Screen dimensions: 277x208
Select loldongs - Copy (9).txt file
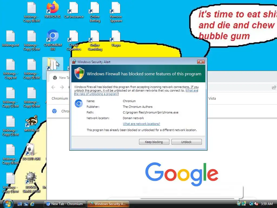(32, 97)
